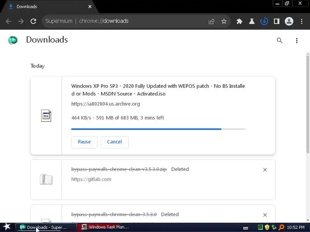
Task: Remove the bypass-paywalls-chrome-clean-3.5.3.0 entry
Action: click(265, 215)
